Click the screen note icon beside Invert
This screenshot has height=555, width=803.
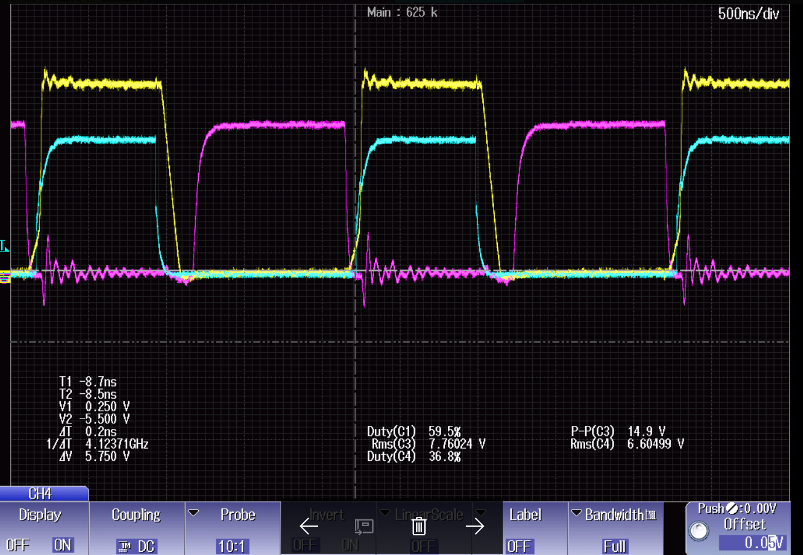(x=364, y=526)
